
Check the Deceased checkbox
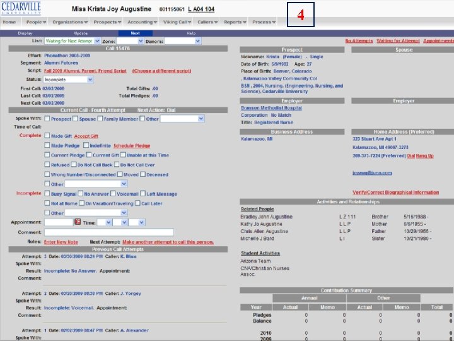click(x=143, y=174)
